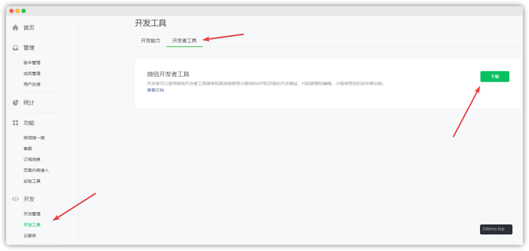Open 成员管理 in the sidebar
The image size is (529, 251).
point(32,73)
